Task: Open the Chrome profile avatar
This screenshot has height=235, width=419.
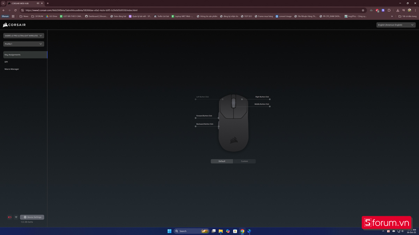Action: [409, 10]
